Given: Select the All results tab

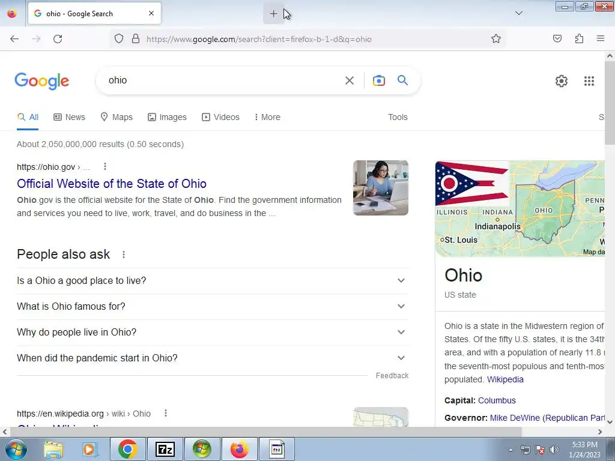Looking at the screenshot, I should pyautogui.click(x=28, y=117).
